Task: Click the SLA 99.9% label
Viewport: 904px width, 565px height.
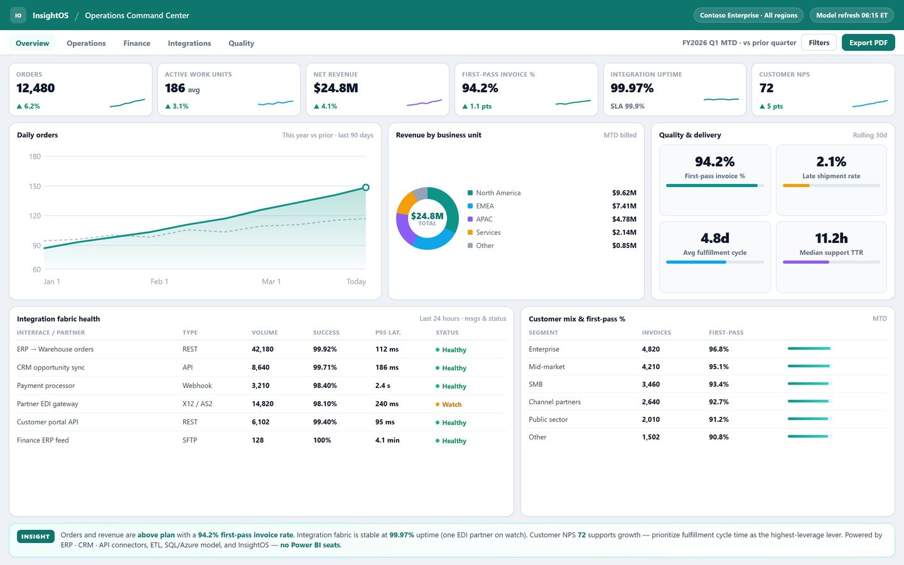Action: pyautogui.click(x=628, y=106)
